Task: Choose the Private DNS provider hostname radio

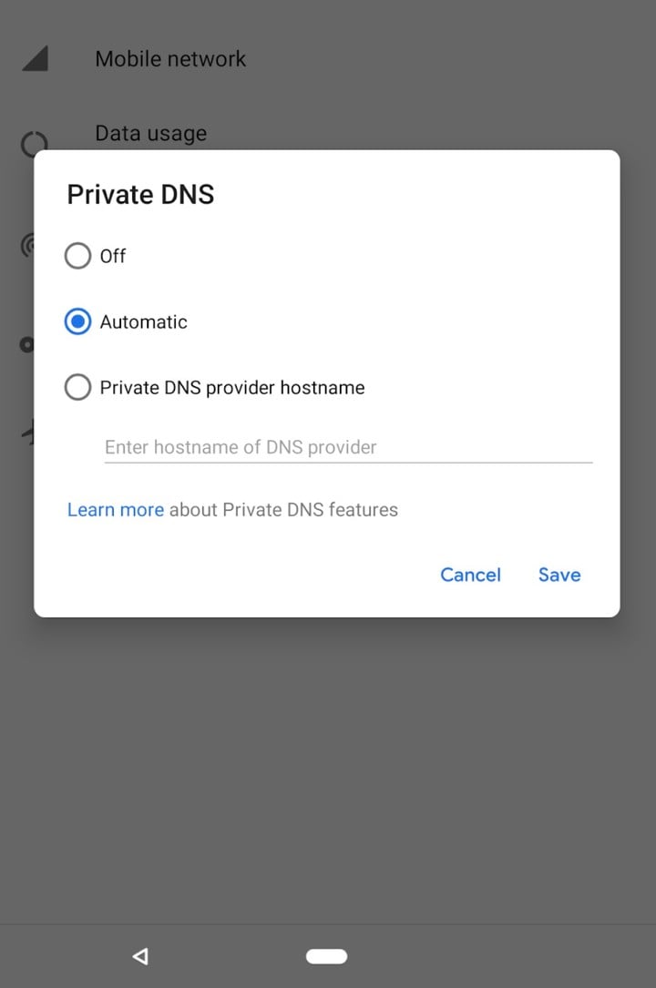Action: coord(77,388)
